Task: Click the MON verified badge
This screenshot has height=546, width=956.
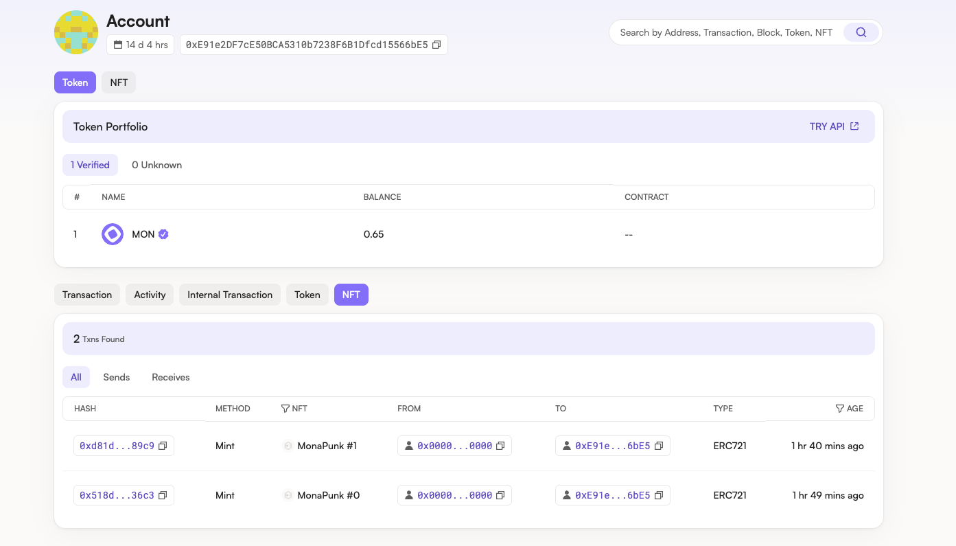Action: (163, 234)
